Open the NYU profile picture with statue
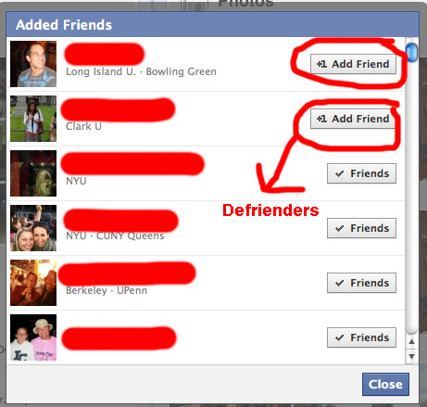Screen dimensions: 427x407 tap(33, 173)
